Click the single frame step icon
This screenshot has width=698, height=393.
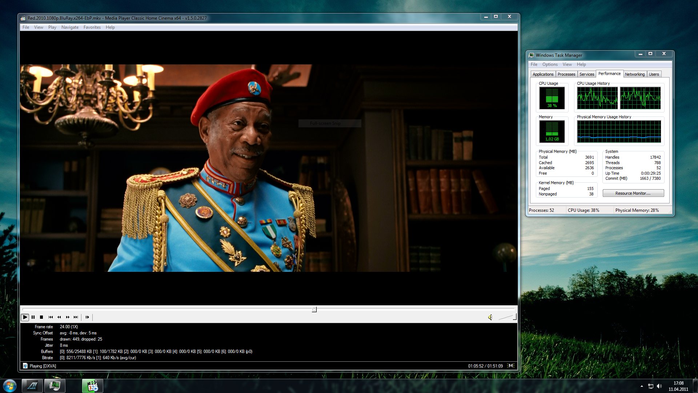coord(87,317)
